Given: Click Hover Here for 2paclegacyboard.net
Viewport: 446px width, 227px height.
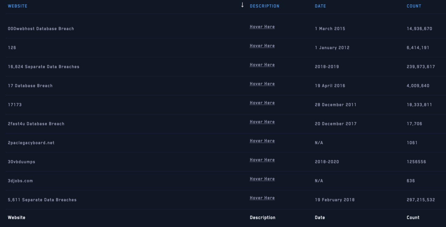Looking at the screenshot, I should tap(262, 141).
